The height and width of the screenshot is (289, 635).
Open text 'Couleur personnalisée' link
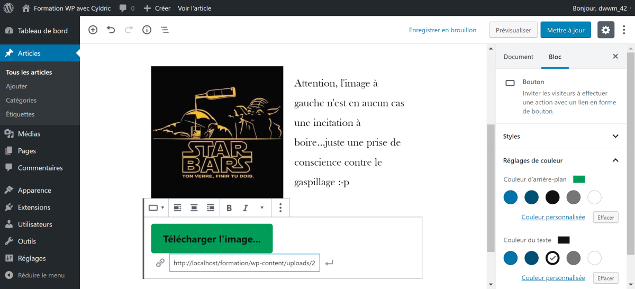[554, 278]
